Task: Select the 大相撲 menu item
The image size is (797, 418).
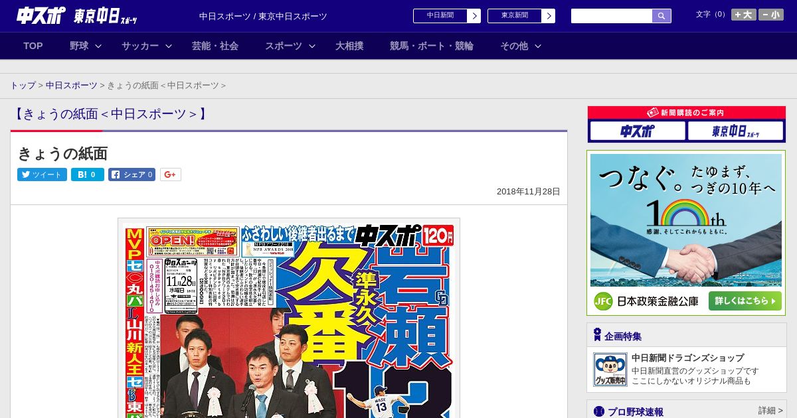Action: click(349, 46)
